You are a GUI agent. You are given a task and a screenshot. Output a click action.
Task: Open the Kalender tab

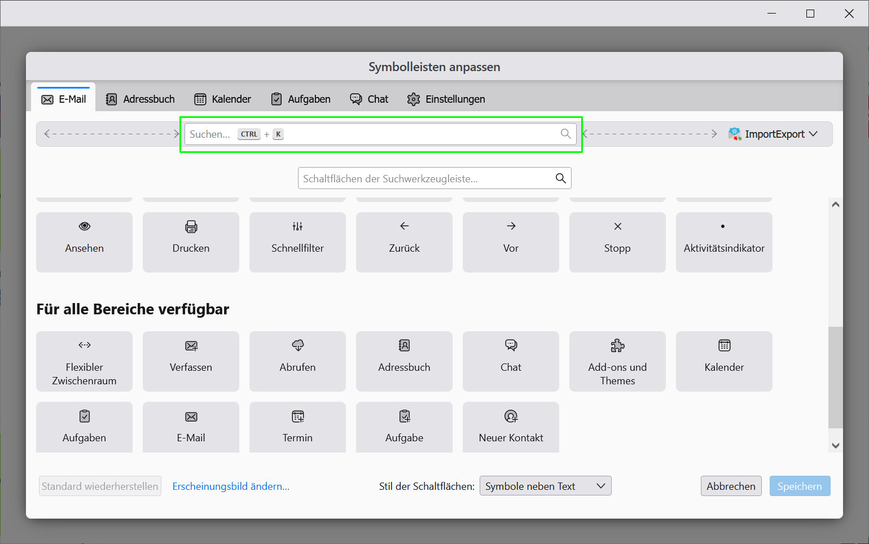223,99
